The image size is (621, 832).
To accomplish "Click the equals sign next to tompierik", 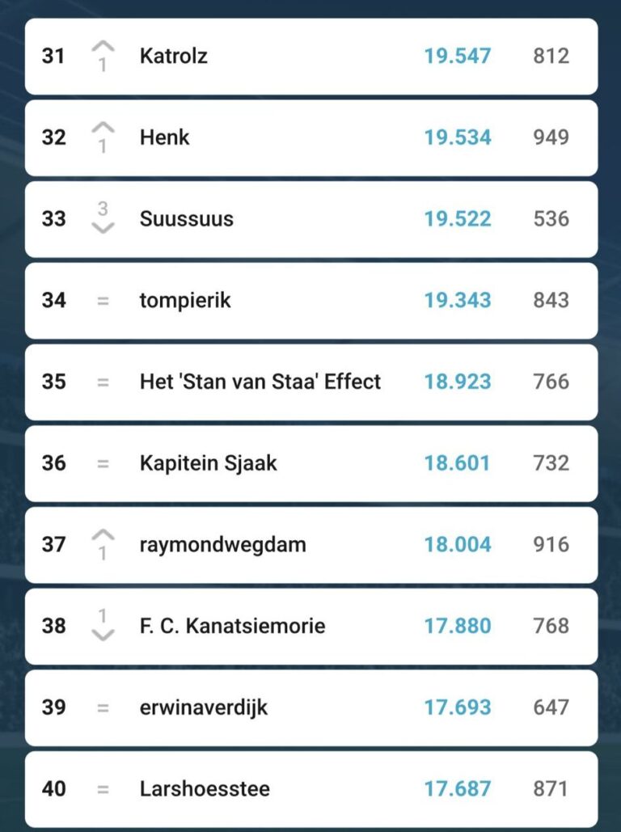I will (103, 301).
